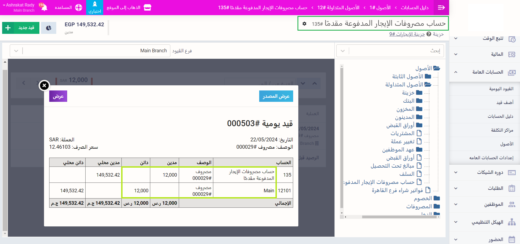Screen dimensions: 520x244
Task: Collapse sidebar with the arrow menu icon
Action: (x=441, y=8)
